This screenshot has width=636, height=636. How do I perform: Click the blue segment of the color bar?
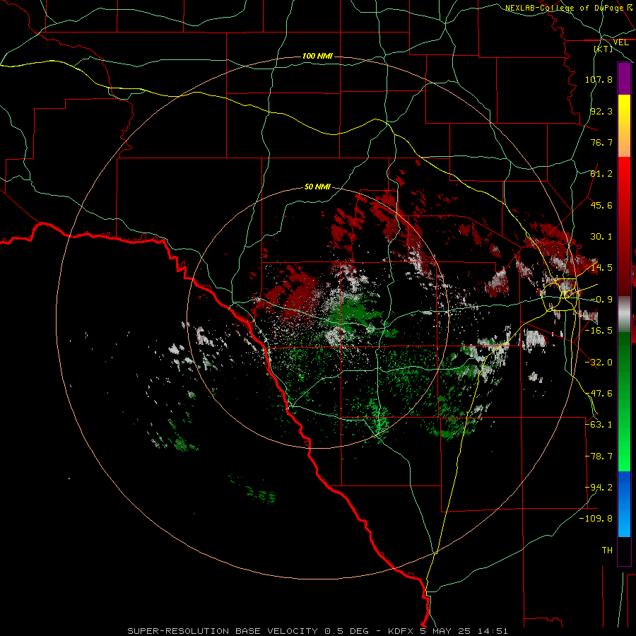click(x=624, y=504)
